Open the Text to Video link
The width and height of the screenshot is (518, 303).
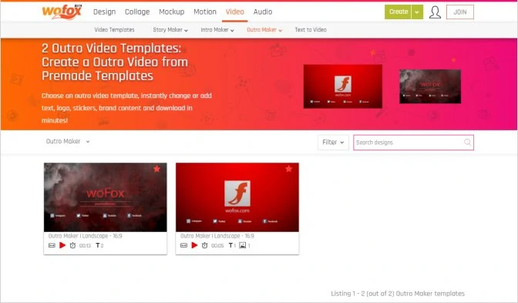coord(311,30)
